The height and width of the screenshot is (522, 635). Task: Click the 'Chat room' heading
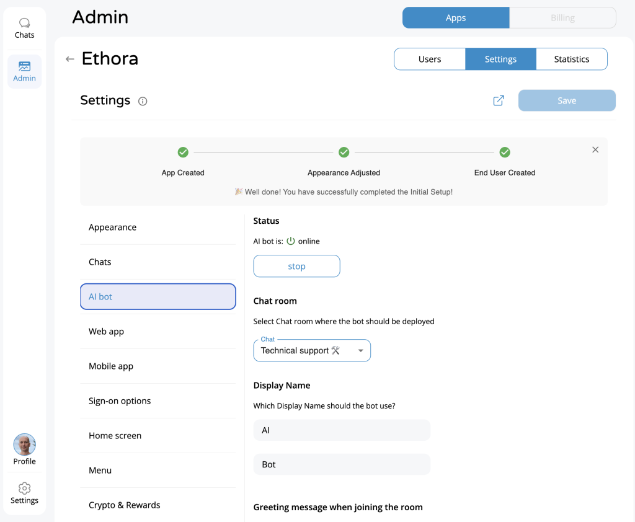pos(275,301)
